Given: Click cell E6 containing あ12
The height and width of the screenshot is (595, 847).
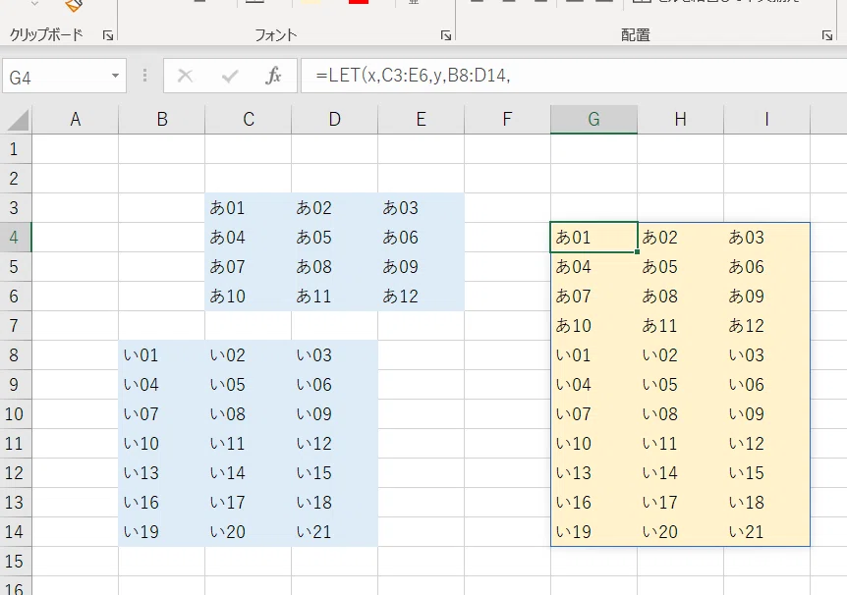Looking at the screenshot, I should (x=422, y=297).
